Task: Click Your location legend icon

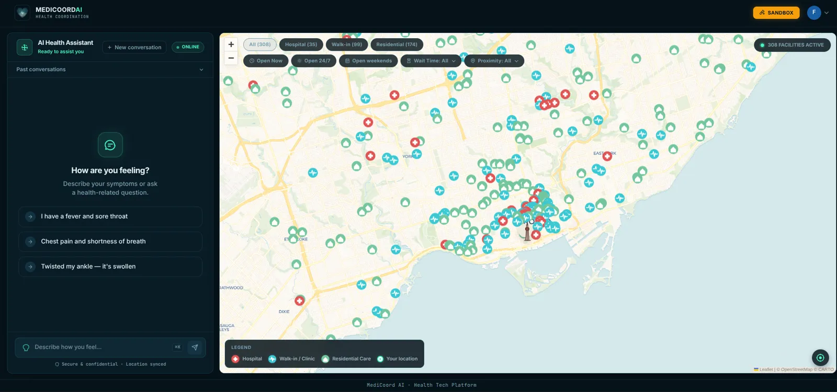Action: click(x=380, y=359)
